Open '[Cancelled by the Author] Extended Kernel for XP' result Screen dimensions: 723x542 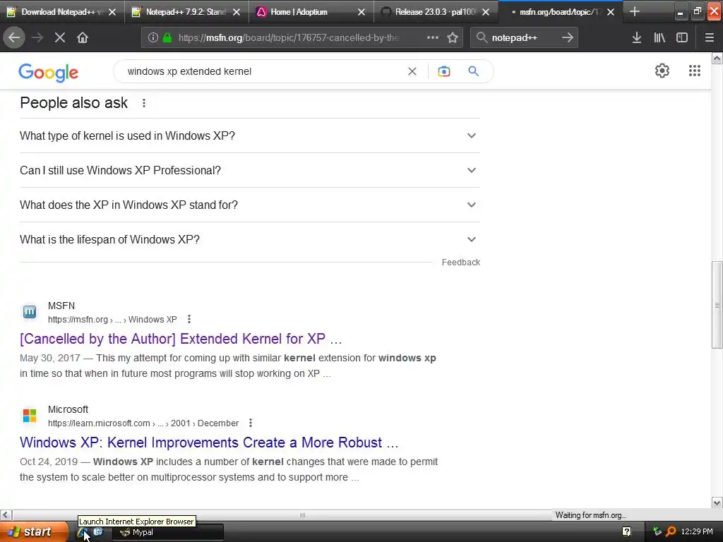tap(181, 339)
